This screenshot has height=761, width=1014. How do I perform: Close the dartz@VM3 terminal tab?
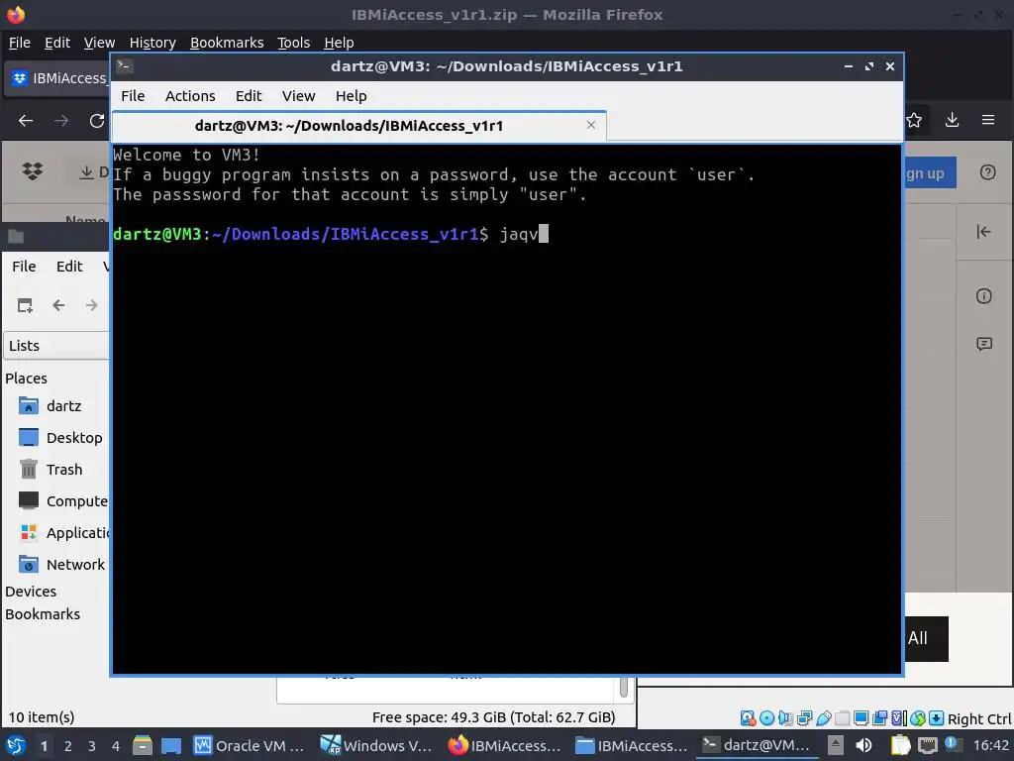590,125
